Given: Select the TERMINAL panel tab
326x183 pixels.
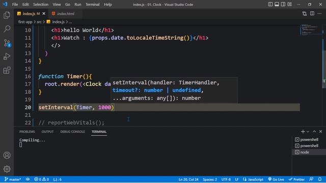Looking at the screenshot, I should click(99, 132).
